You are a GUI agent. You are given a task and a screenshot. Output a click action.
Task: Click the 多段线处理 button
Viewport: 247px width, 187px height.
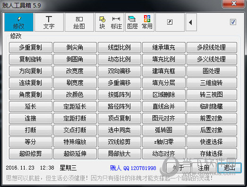[x=212, y=47]
